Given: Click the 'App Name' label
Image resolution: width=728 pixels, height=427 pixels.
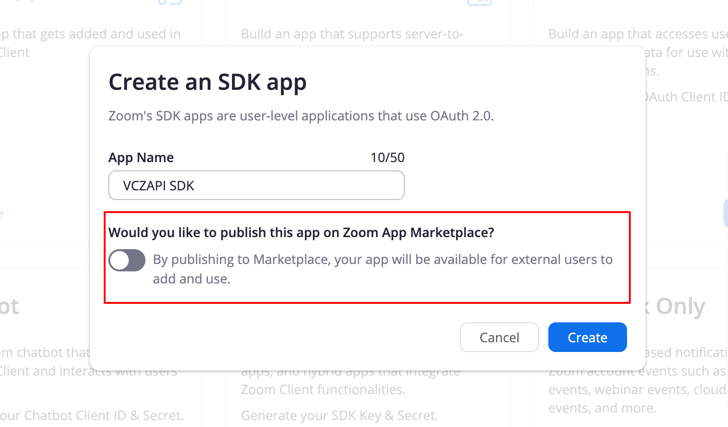Looking at the screenshot, I should 141,158.
